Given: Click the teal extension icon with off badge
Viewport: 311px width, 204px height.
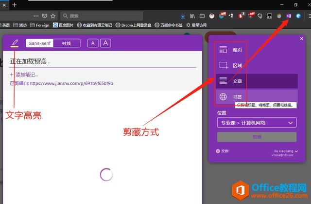Looking at the screenshot, I should [x=222, y=16].
